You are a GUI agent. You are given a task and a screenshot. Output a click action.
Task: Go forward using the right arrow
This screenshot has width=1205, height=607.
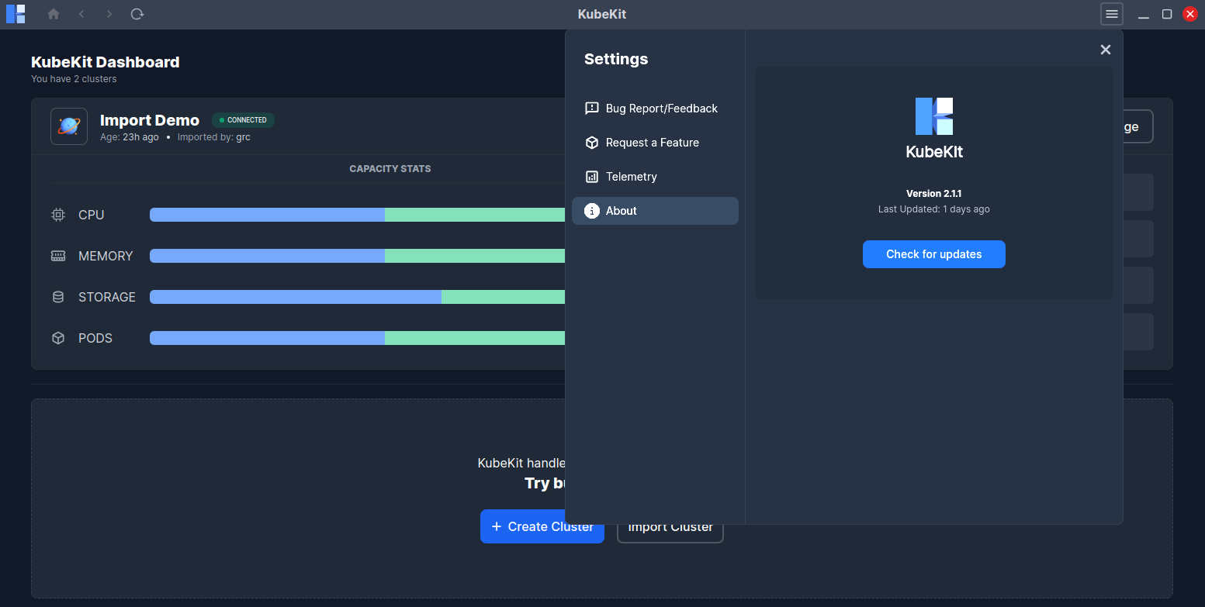[109, 14]
